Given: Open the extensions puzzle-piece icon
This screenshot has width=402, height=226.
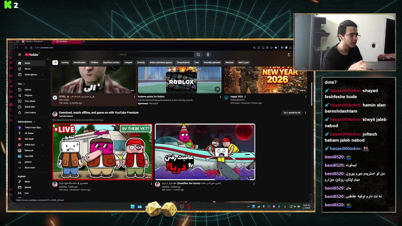Looking at the screenshot, I should 291,48.
